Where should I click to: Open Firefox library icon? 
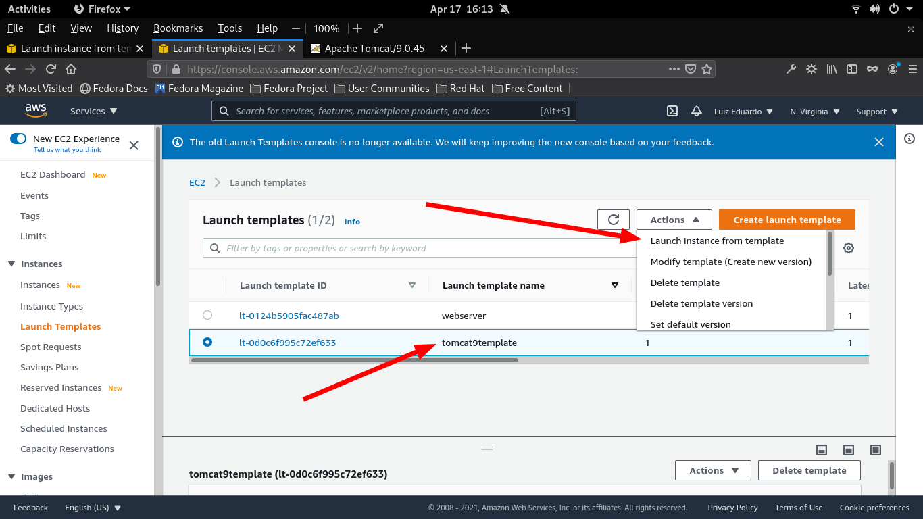[x=832, y=69]
